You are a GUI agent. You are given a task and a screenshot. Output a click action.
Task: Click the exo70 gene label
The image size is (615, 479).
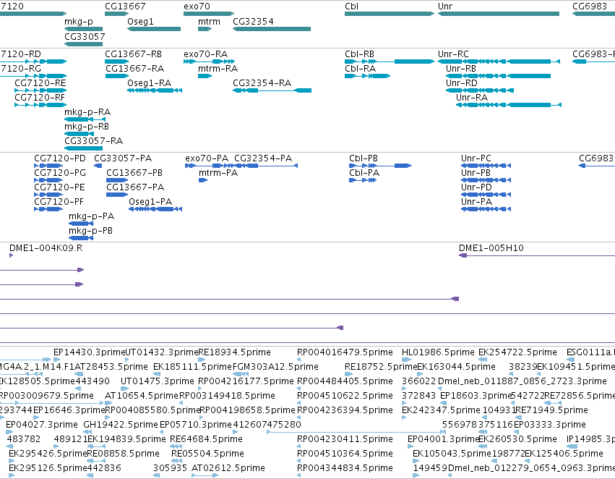197,7
